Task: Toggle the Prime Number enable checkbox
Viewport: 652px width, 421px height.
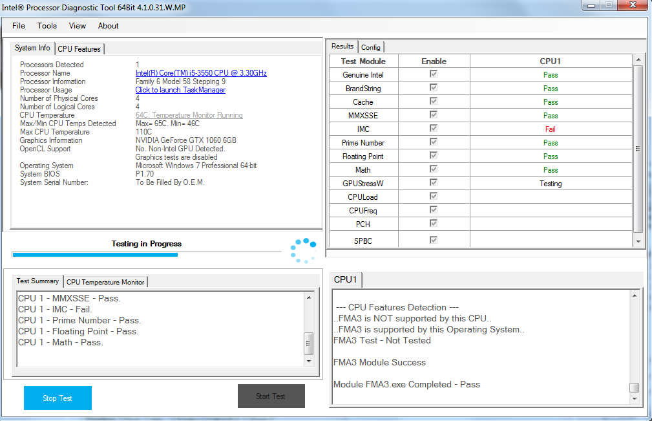Action: point(434,142)
